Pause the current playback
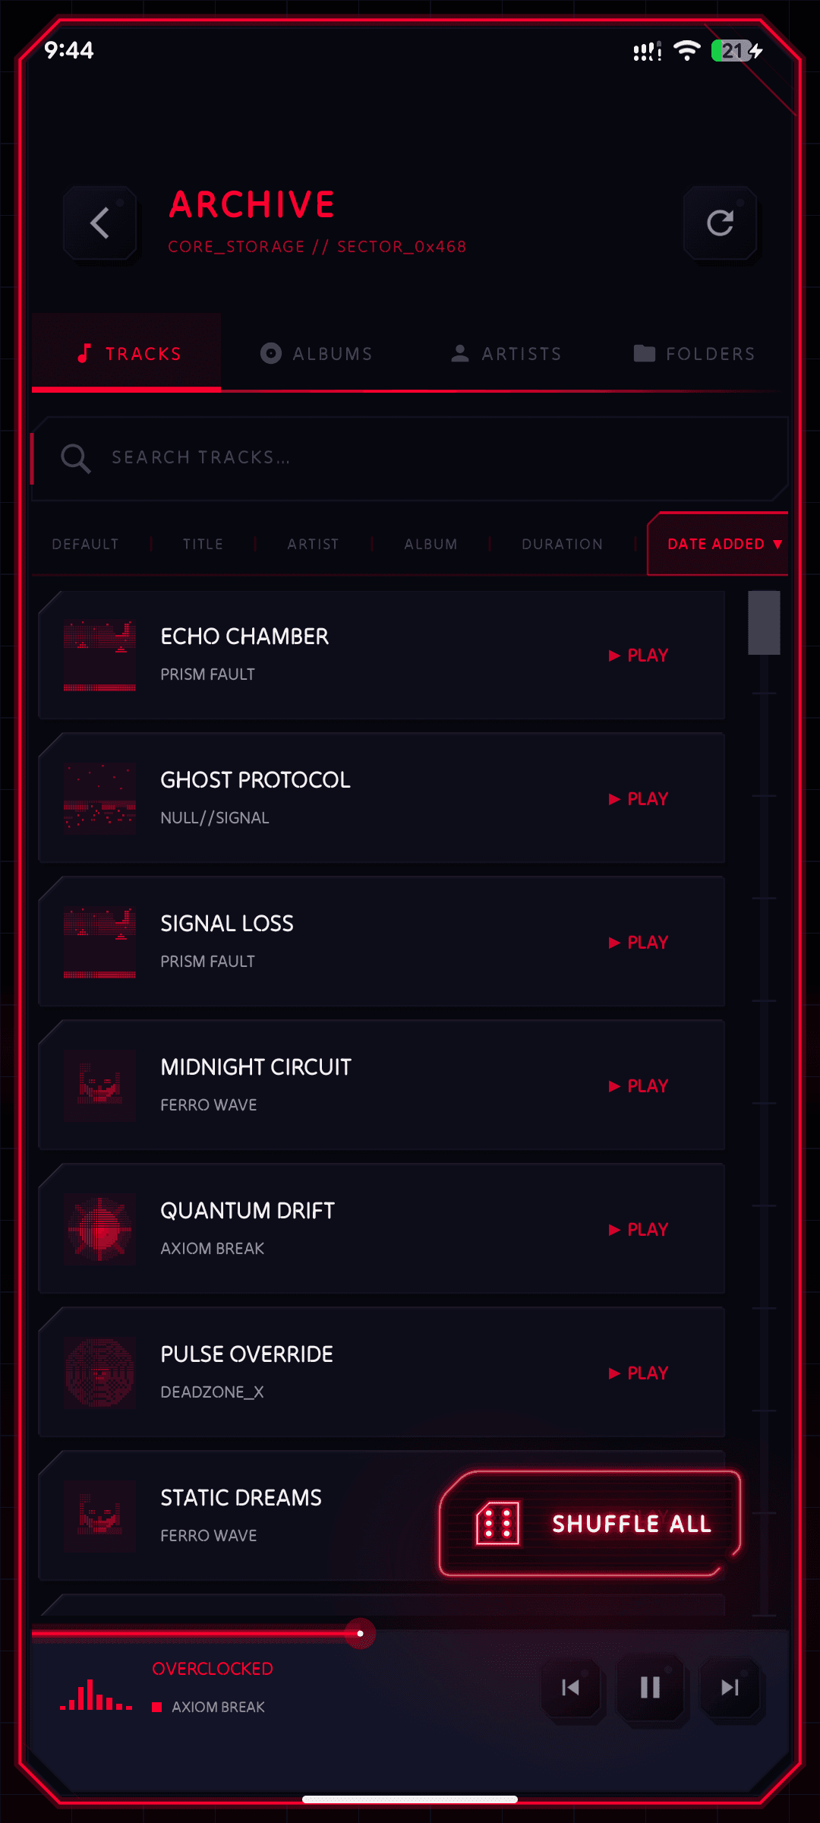This screenshot has height=1823, width=820. pyautogui.click(x=651, y=1688)
